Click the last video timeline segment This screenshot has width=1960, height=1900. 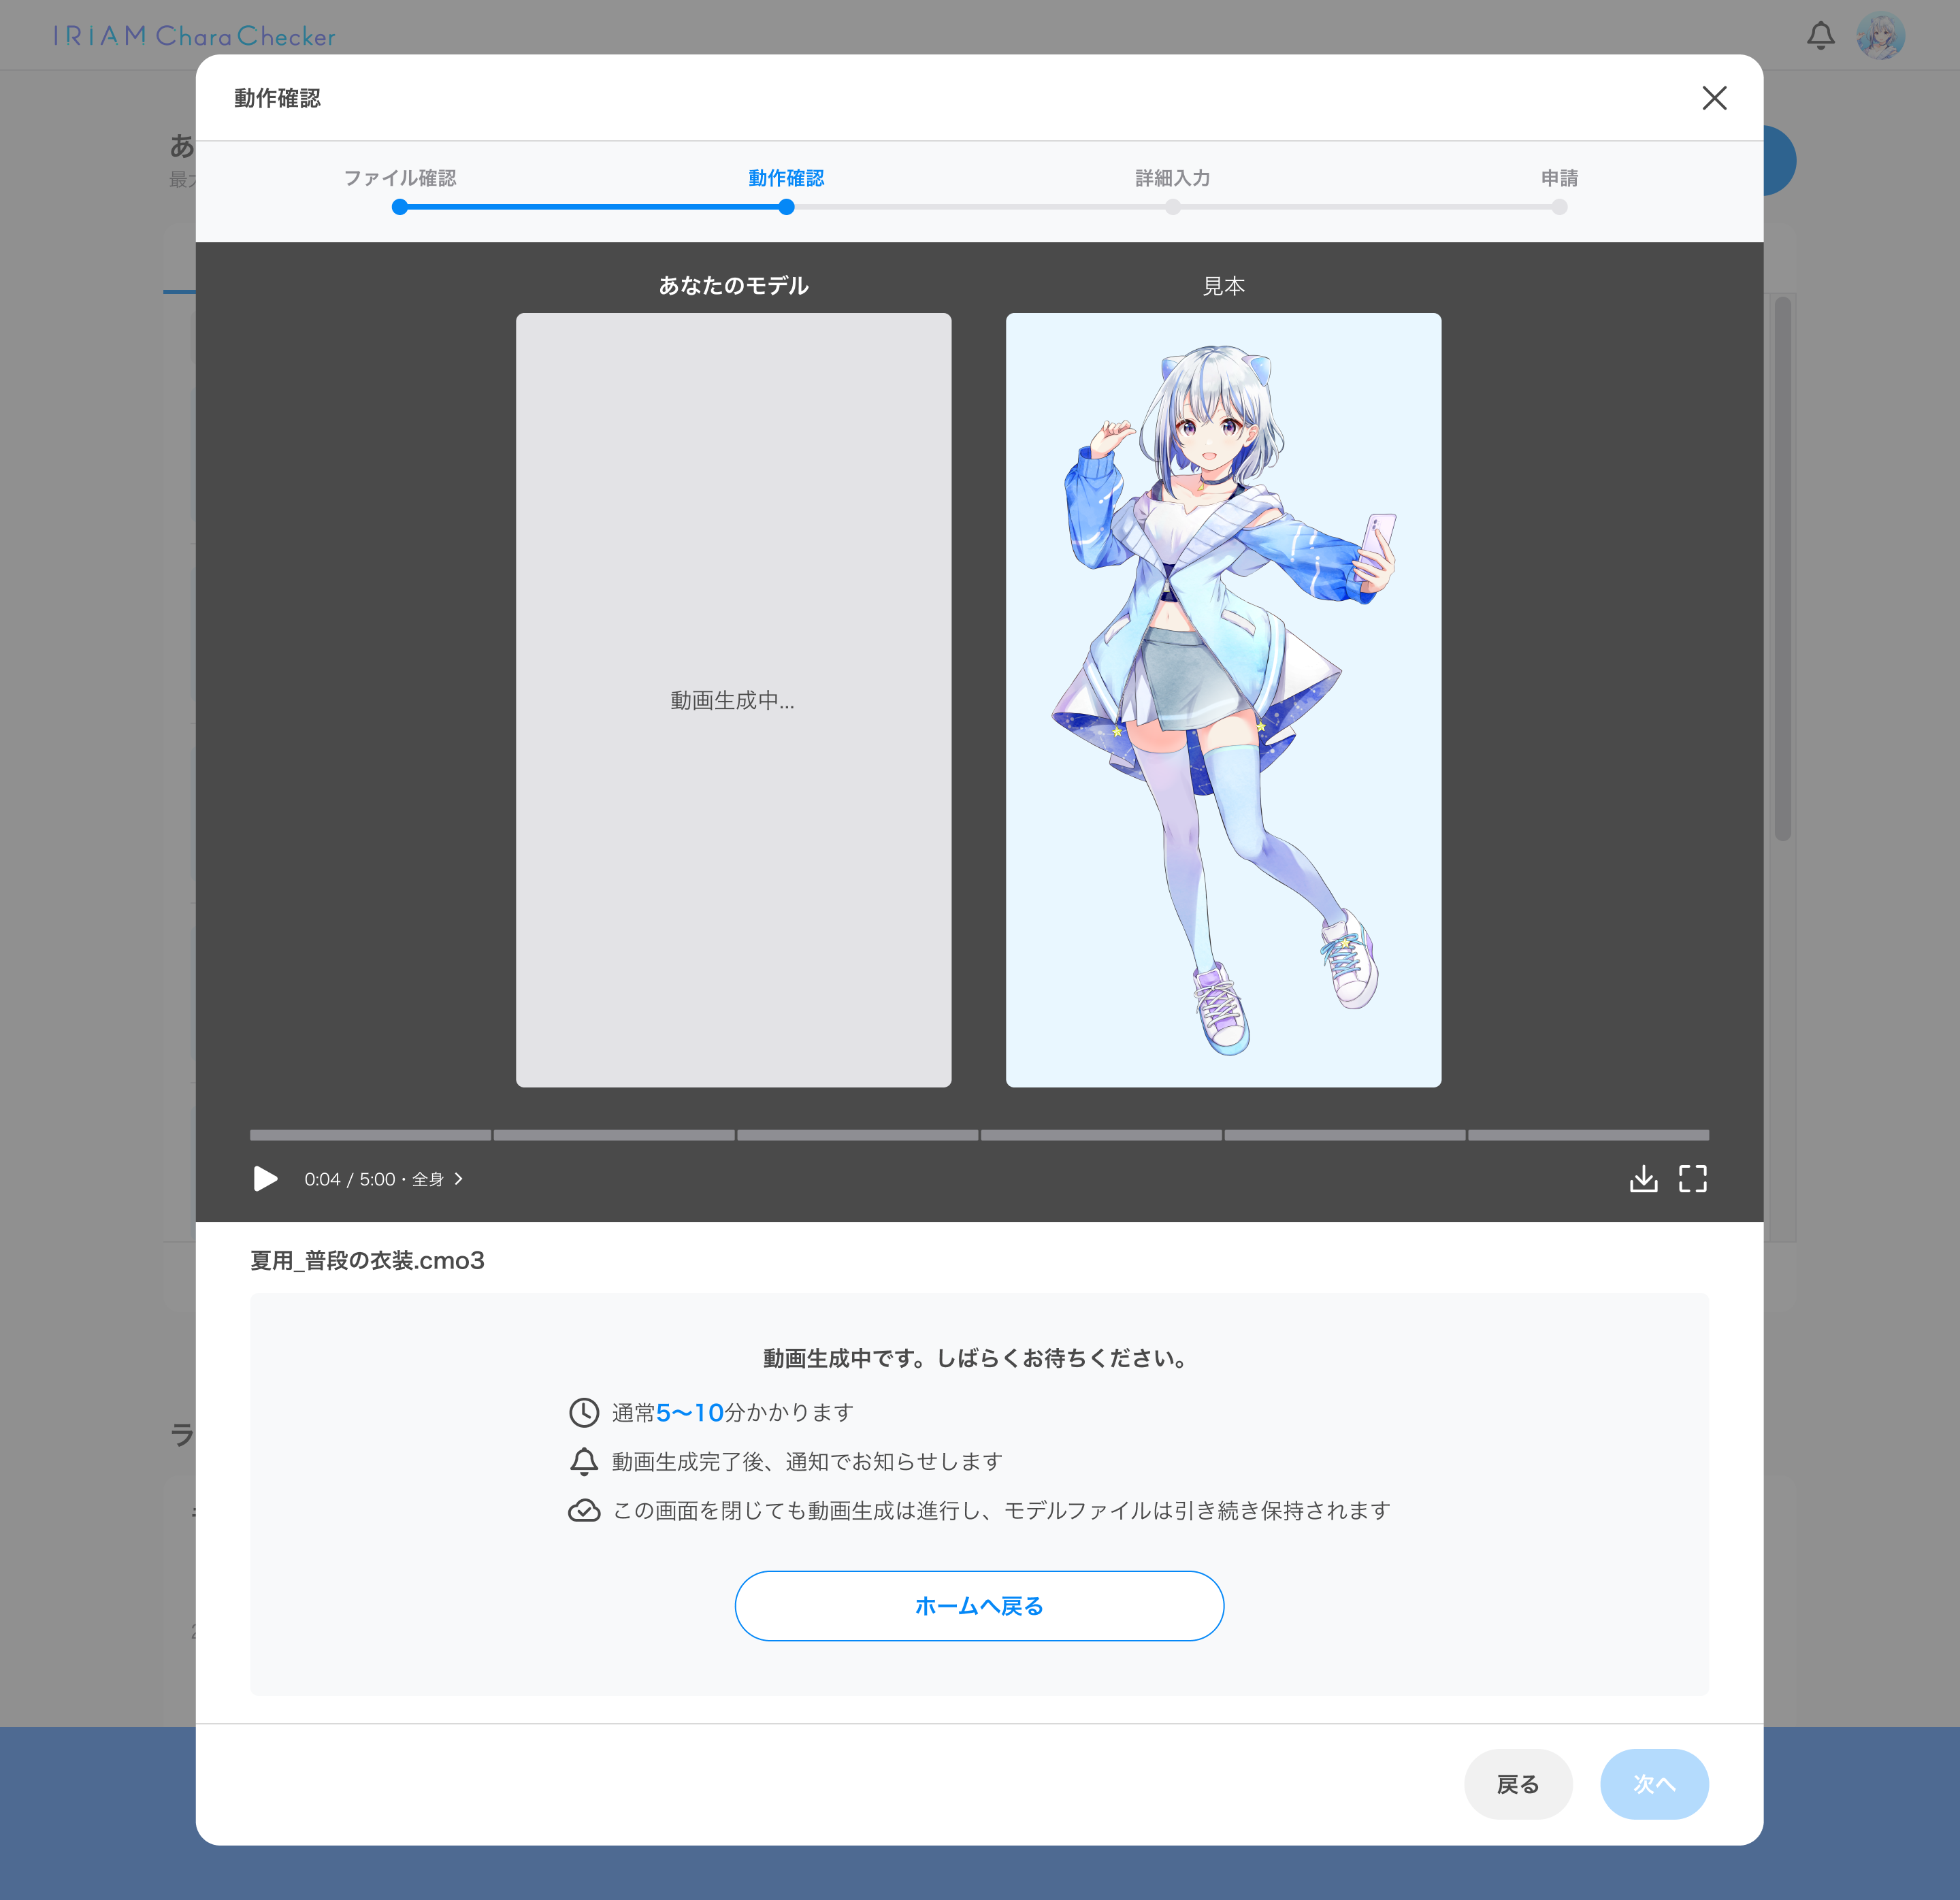click(x=1588, y=1135)
